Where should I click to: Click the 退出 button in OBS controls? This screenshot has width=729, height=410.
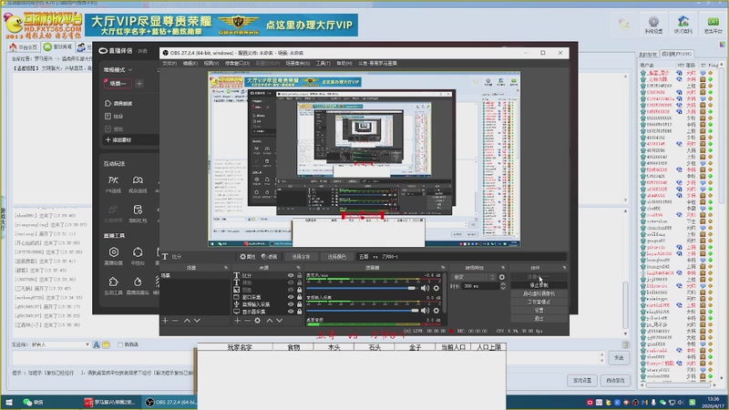point(539,318)
